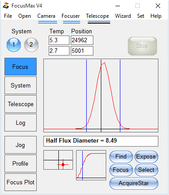This screenshot has width=169, height=195.
Task: Click the Temp field showing 2.7
Action: (59, 51)
